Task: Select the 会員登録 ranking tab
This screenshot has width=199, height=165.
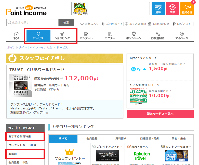Action: pos(92,138)
